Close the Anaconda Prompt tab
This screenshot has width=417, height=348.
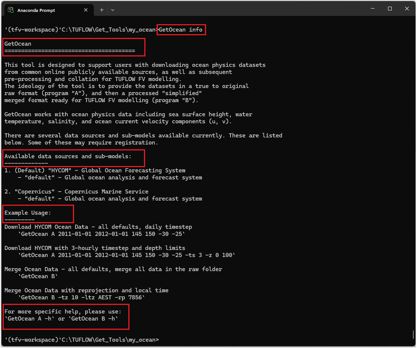pyautogui.click(x=86, y=10)
